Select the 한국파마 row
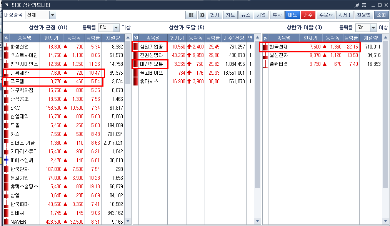This screenshot has width=390, height=226. click(x=64, y=204)
